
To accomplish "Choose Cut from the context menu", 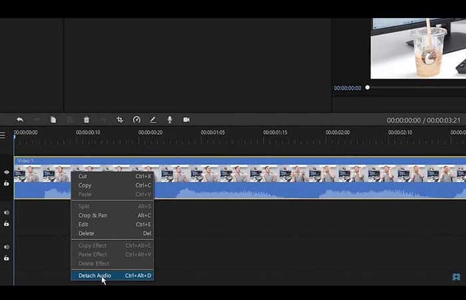I will (x=113, y=176).
